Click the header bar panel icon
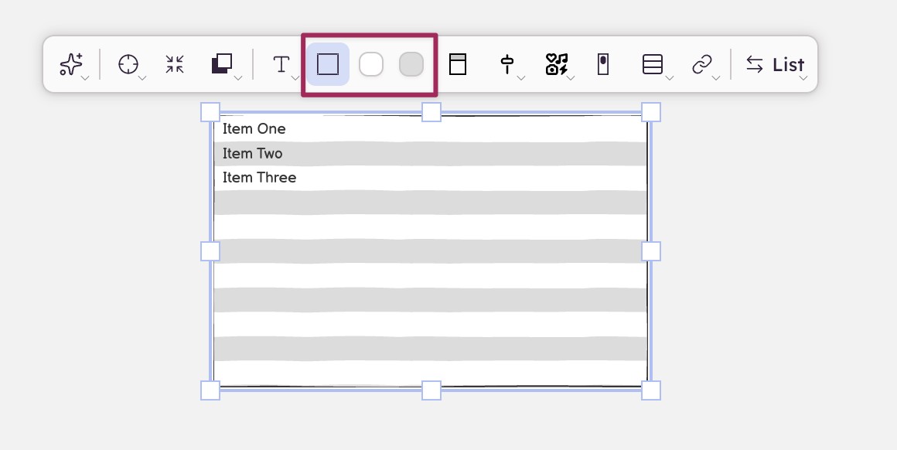Viewport: 897px width, 450px height. 458,64
